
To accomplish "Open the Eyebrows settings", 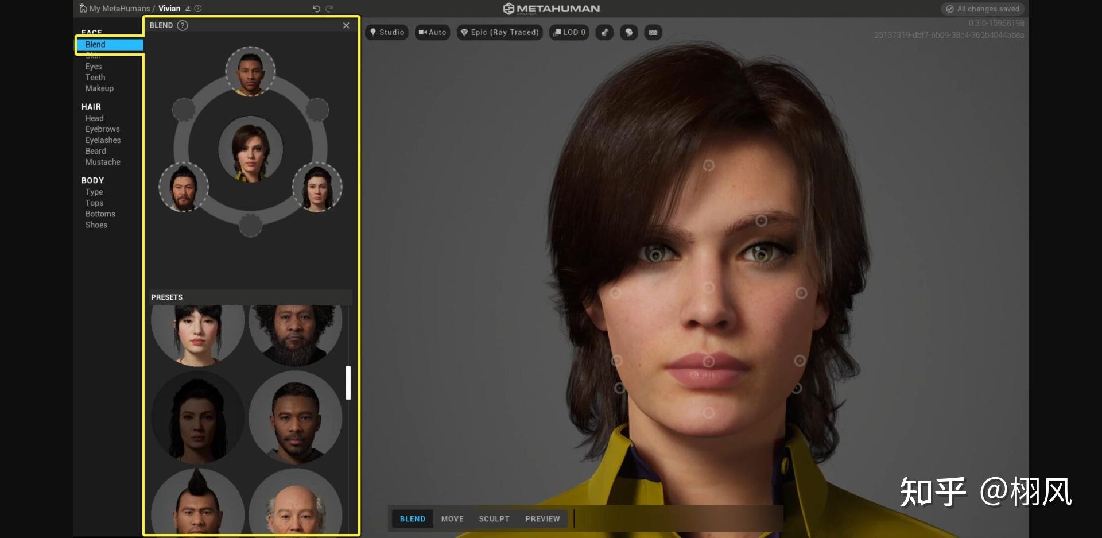I will pos(103,129).
